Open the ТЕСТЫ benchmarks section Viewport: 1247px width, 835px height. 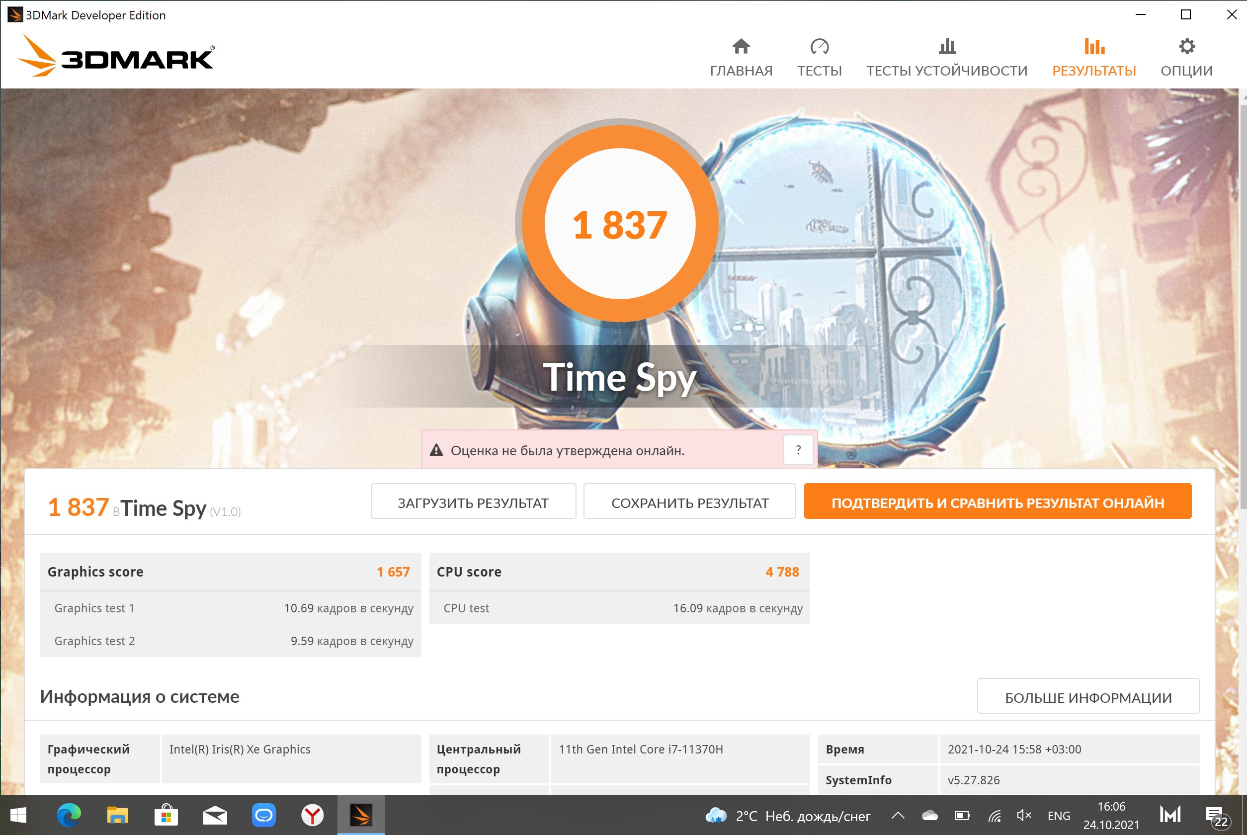tap(819, 58)
